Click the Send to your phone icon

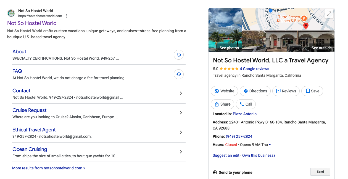[215, 172]
